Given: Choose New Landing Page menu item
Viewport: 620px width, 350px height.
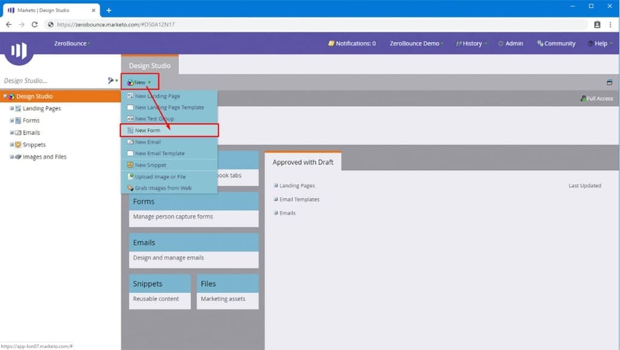Looking at the screenshot, I should click(x=170, y=96).
